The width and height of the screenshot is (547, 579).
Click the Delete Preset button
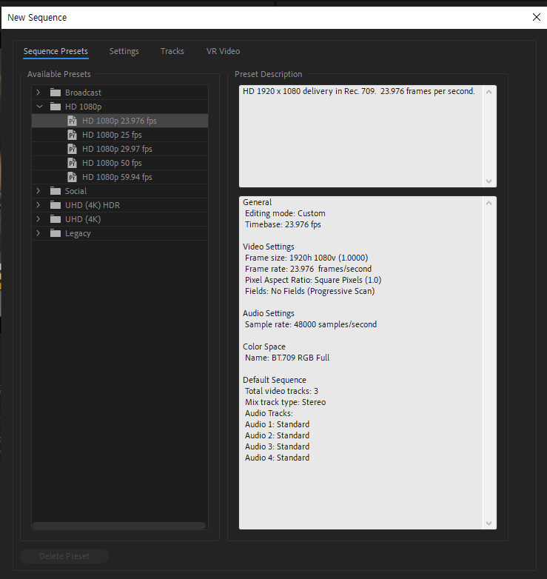pyautogui.click(x=64, y=556)
